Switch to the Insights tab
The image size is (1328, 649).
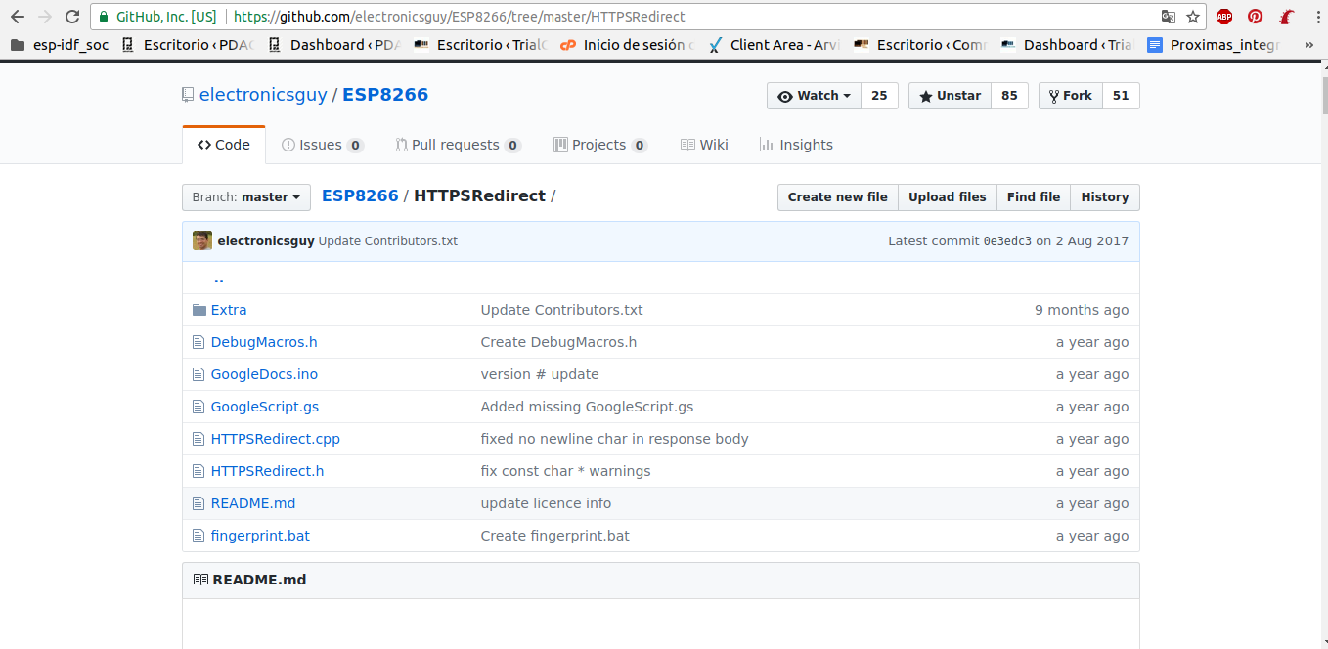pyautogui.click(x=796, y=145)
